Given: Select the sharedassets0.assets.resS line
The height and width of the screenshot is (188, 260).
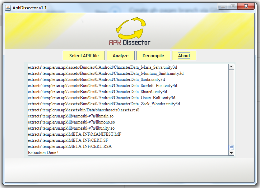Looking at the screenshot, I should [83, 110].
